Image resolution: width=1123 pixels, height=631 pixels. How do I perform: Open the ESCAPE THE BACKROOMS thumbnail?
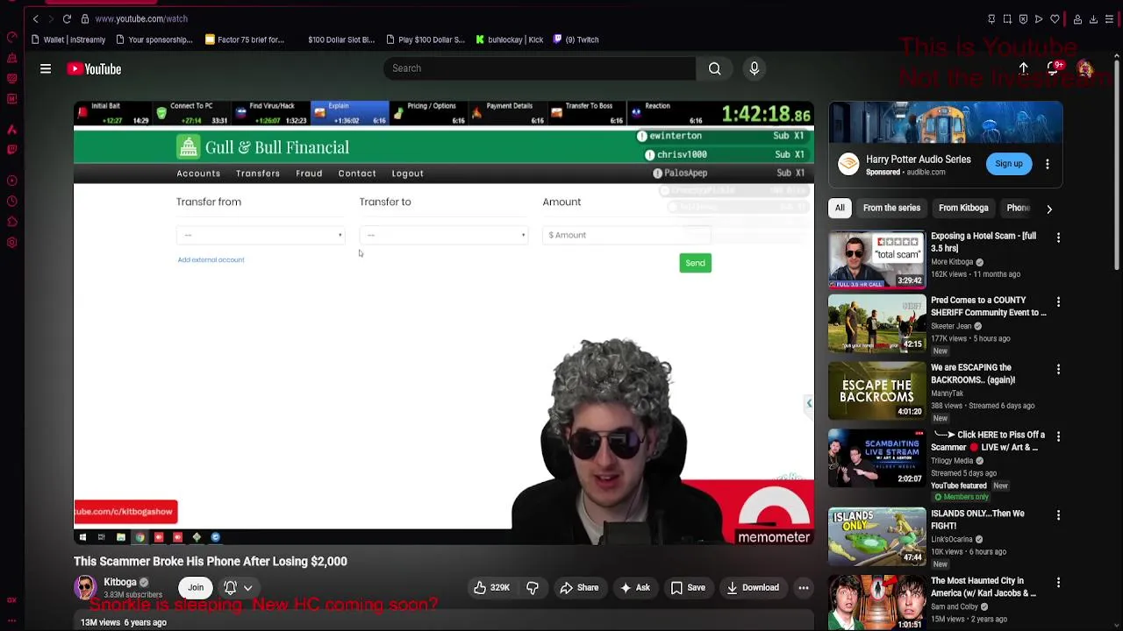click(x=876, y=391)
